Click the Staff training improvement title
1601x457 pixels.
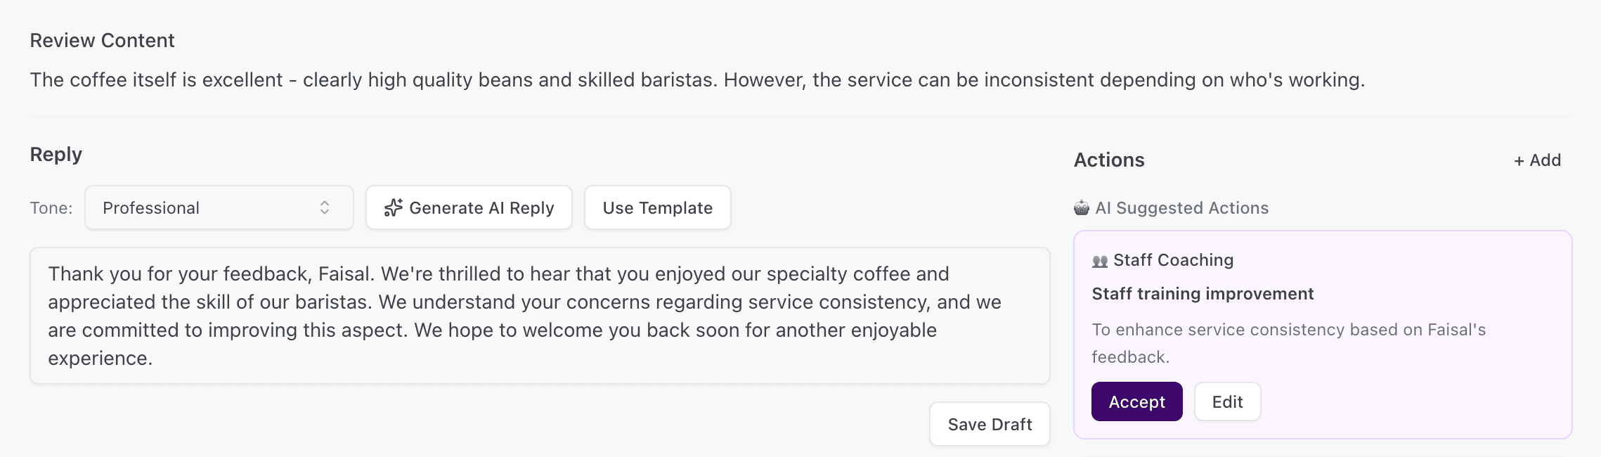point(1202,293)
